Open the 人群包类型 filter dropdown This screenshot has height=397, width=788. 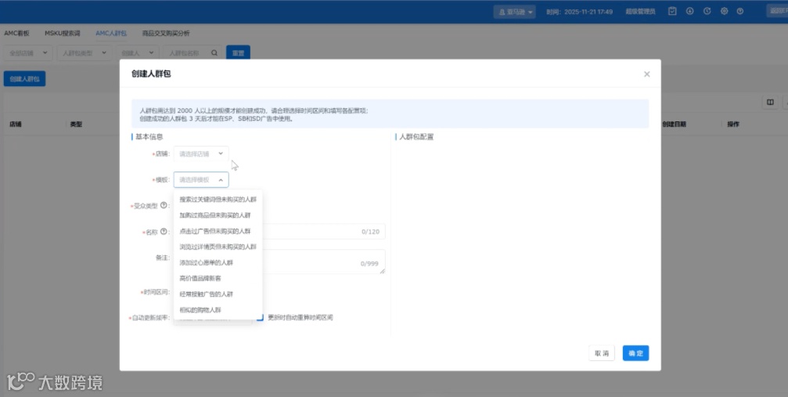click(x=84, y=52)
